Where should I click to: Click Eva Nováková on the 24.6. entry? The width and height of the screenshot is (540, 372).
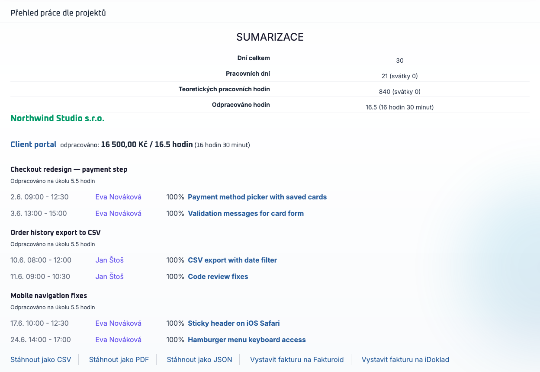click(x=119, y=340)
